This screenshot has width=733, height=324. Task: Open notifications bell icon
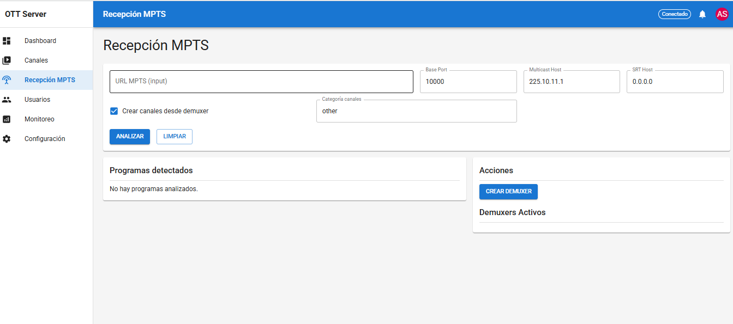pyautogui.click(x=702, y=14)
